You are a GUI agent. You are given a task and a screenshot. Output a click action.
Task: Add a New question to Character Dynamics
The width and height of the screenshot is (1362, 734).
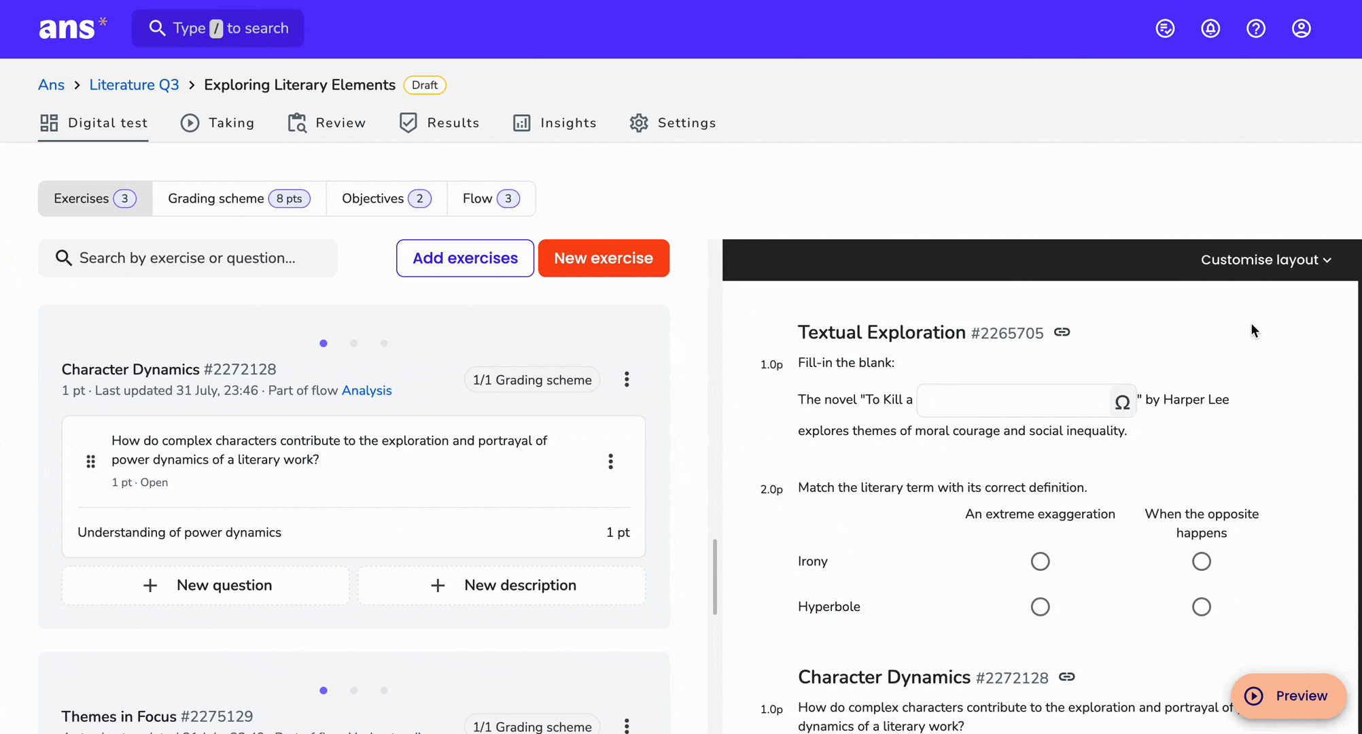click(206, 585)
